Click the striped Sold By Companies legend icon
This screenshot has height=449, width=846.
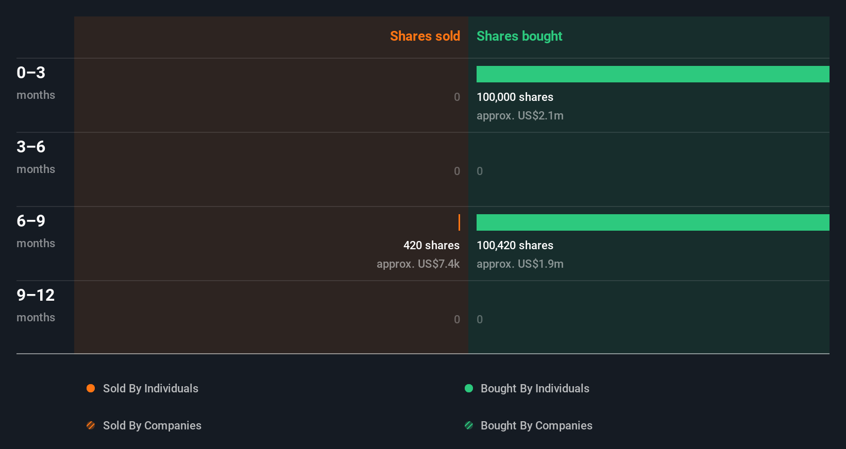[91, 425]
